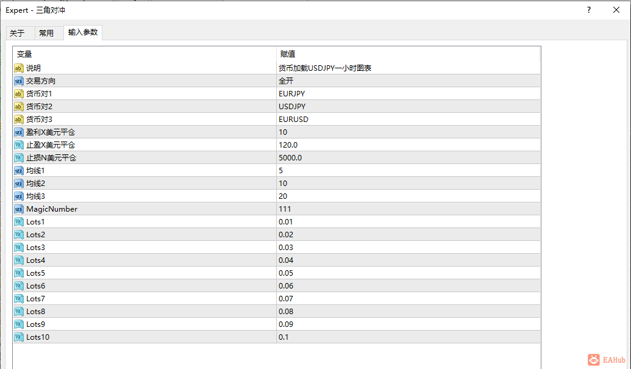Click the help question mark icon

point(589,10)
